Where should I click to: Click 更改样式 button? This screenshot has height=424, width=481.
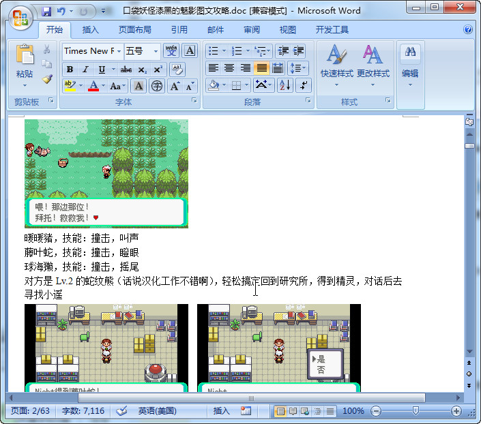tap(373, 65)
